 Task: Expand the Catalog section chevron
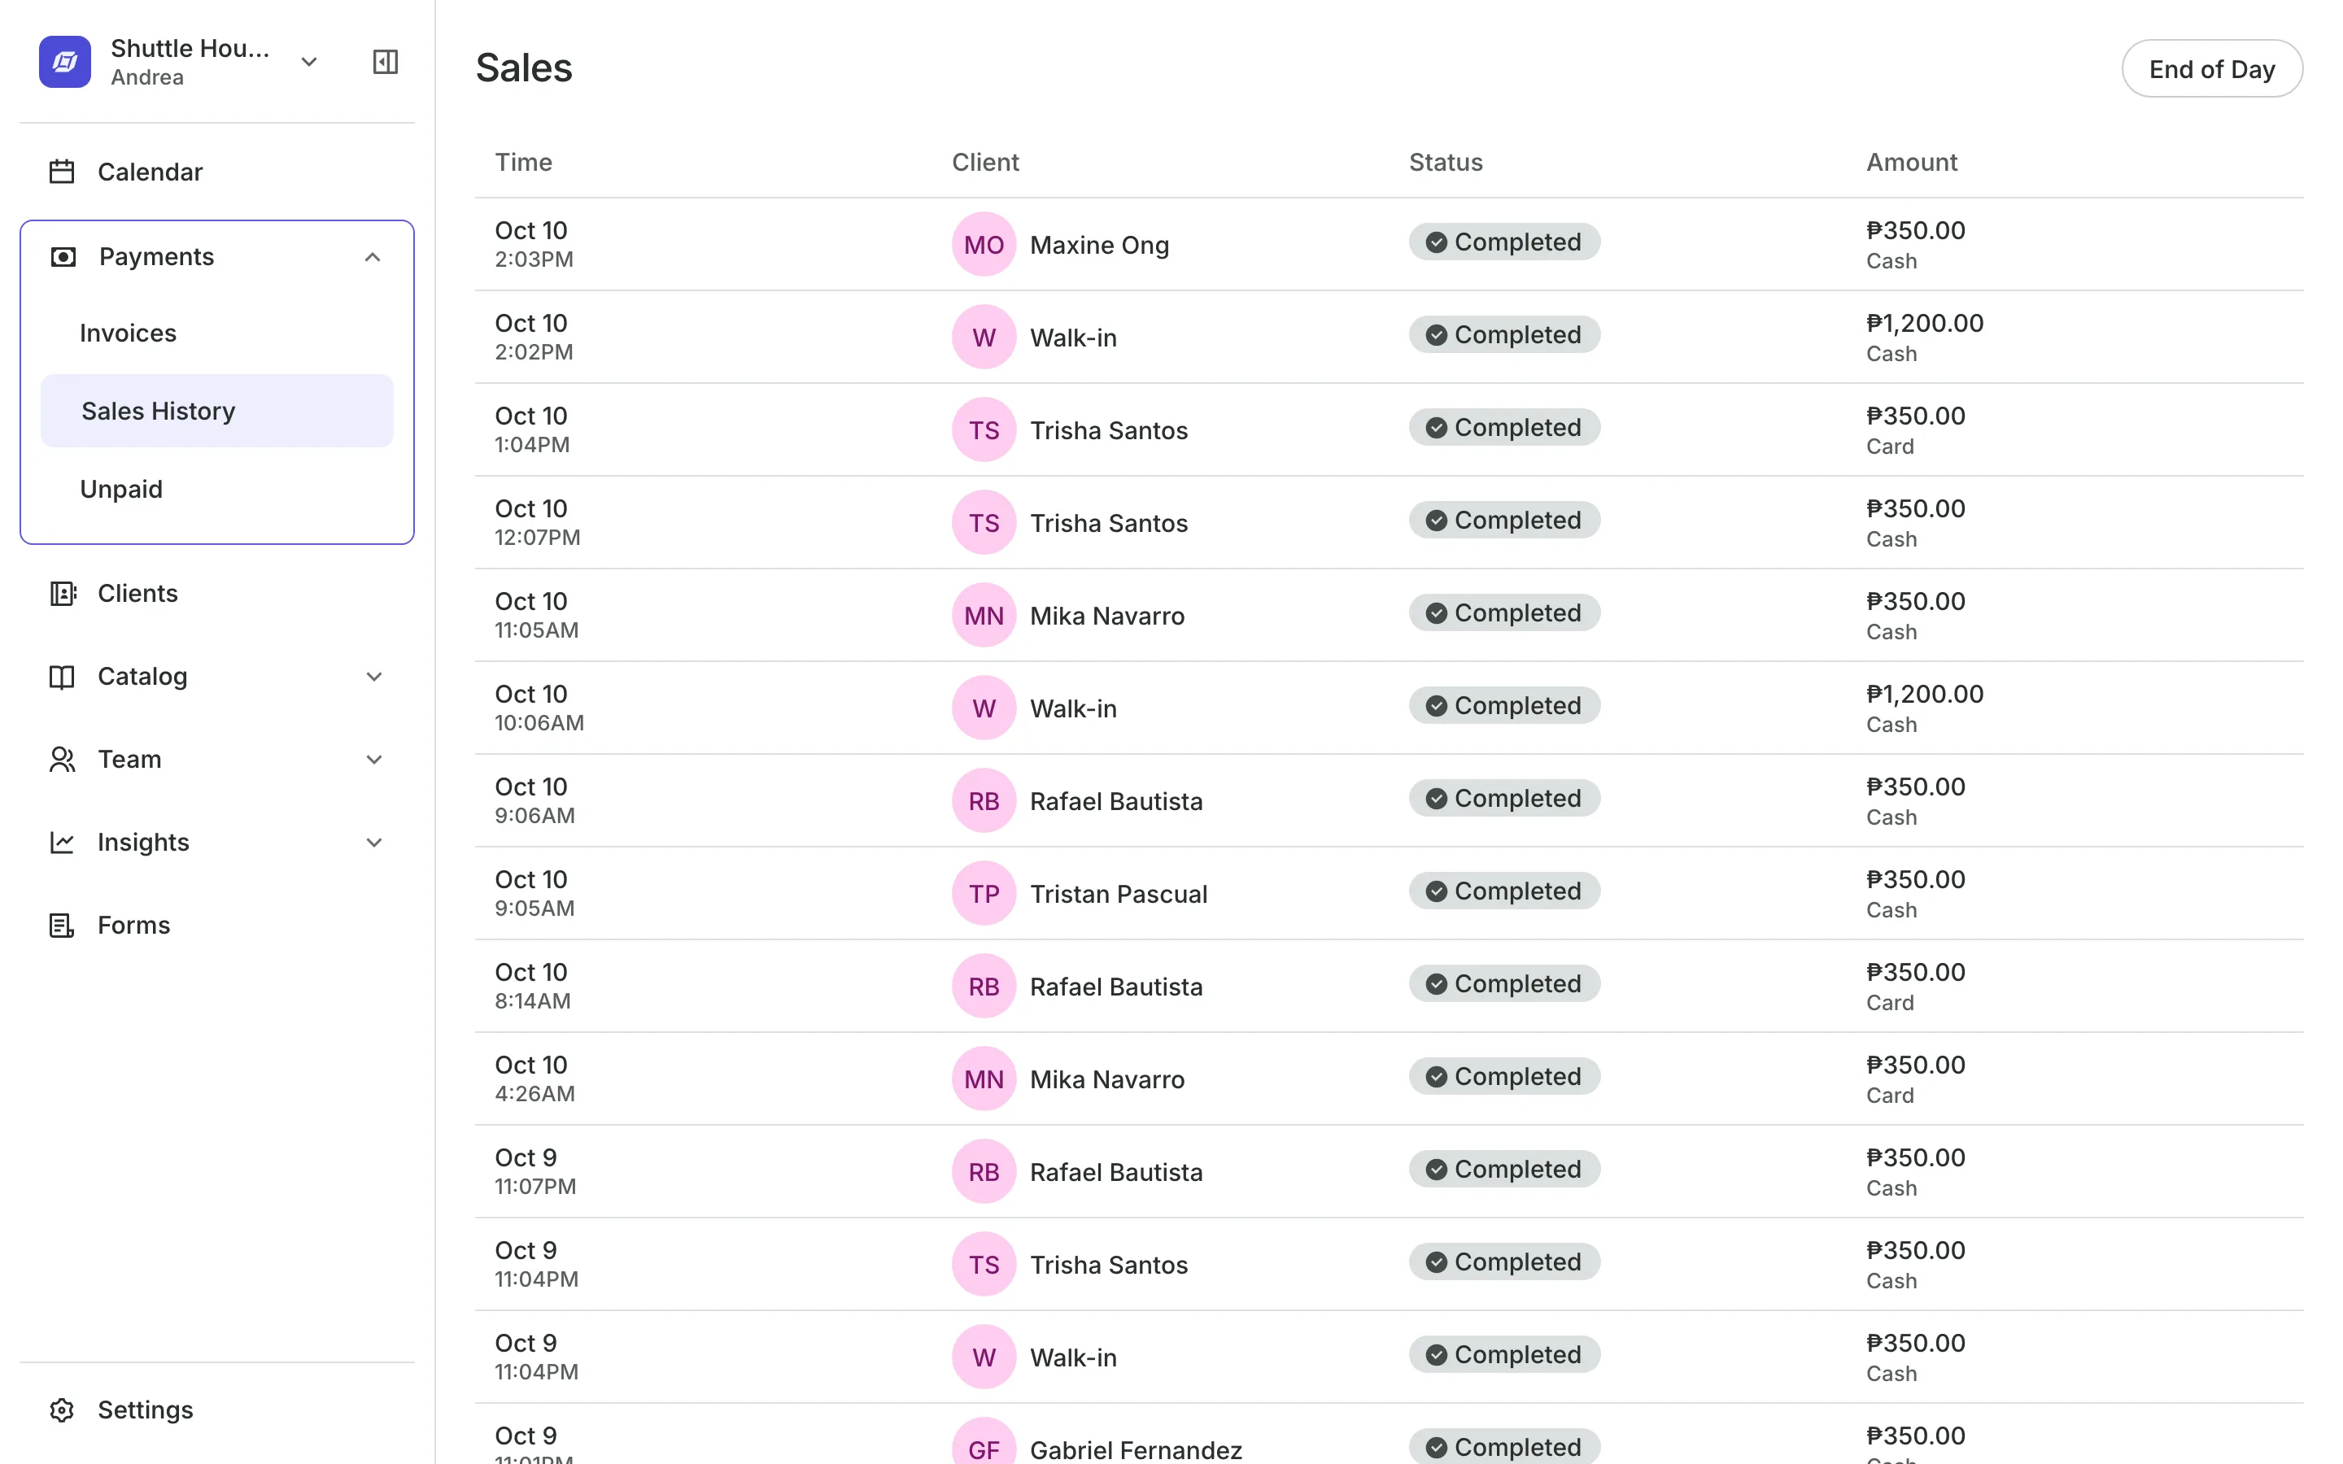click(x=375, y=677)
